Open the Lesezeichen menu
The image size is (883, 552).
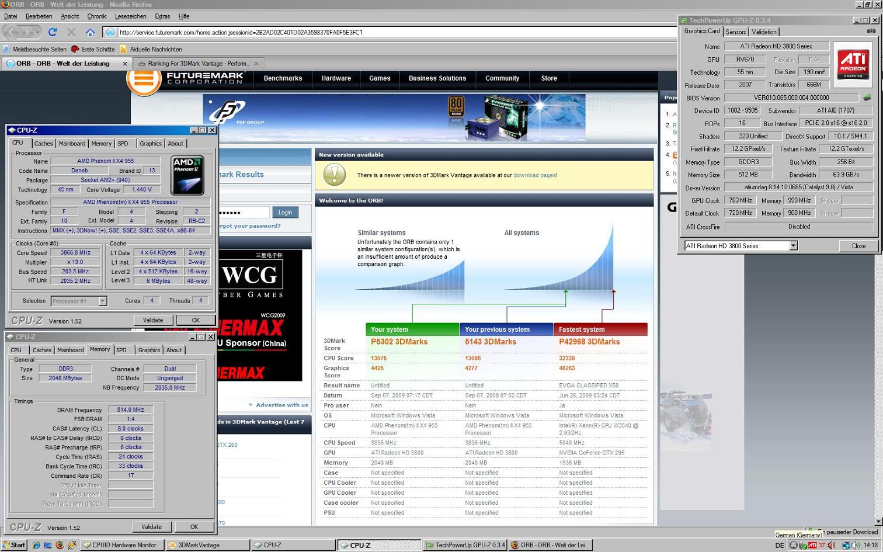(x=130, y=16)
